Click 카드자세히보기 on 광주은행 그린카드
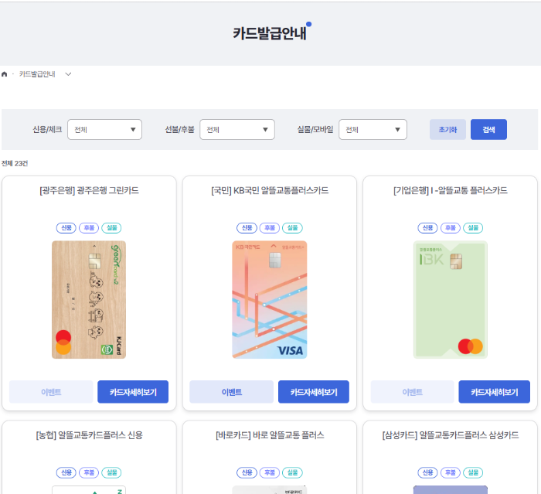This screenshot has width=541, height=494. pos(133,392)
